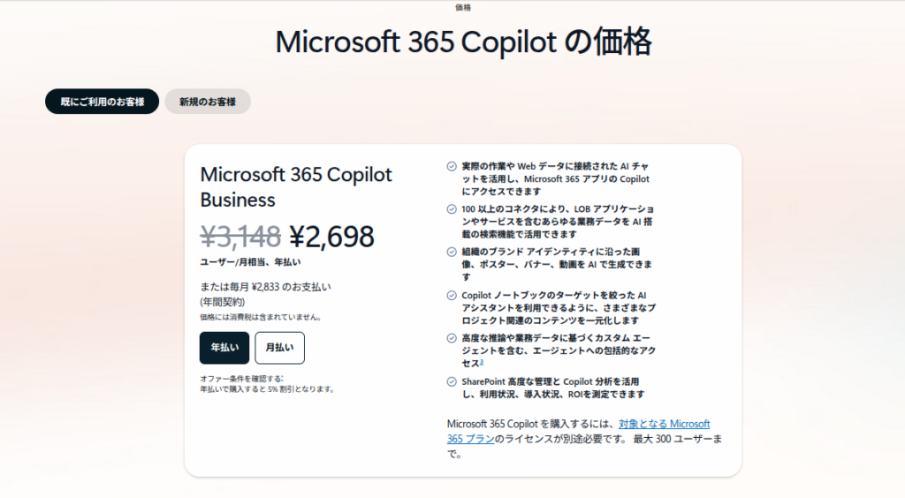Click the Microsoft 365 Copilot Business title
The height and width of the screenshot is (498, 905).
click(x=296, y=186)
